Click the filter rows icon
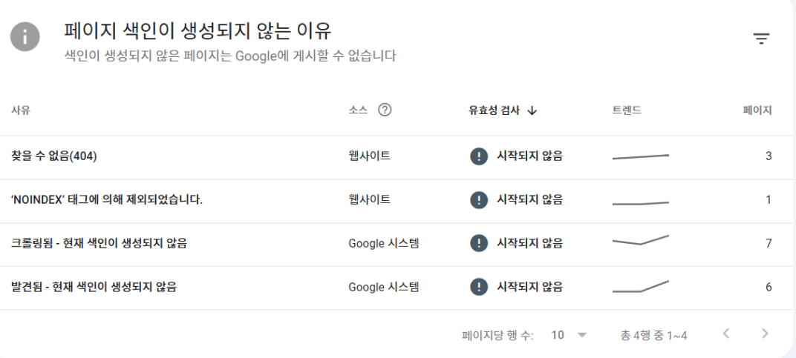 pyautogui.click(x=761, y=39)
